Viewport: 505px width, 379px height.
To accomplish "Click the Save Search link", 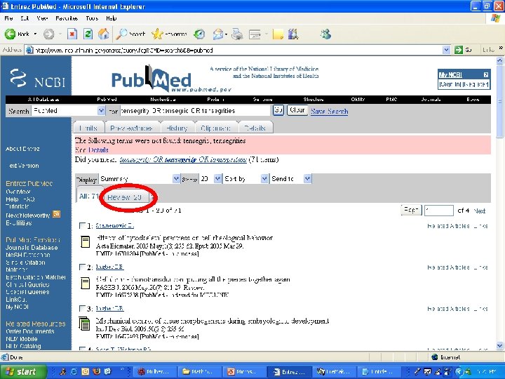I will click(x=329, y=112).
